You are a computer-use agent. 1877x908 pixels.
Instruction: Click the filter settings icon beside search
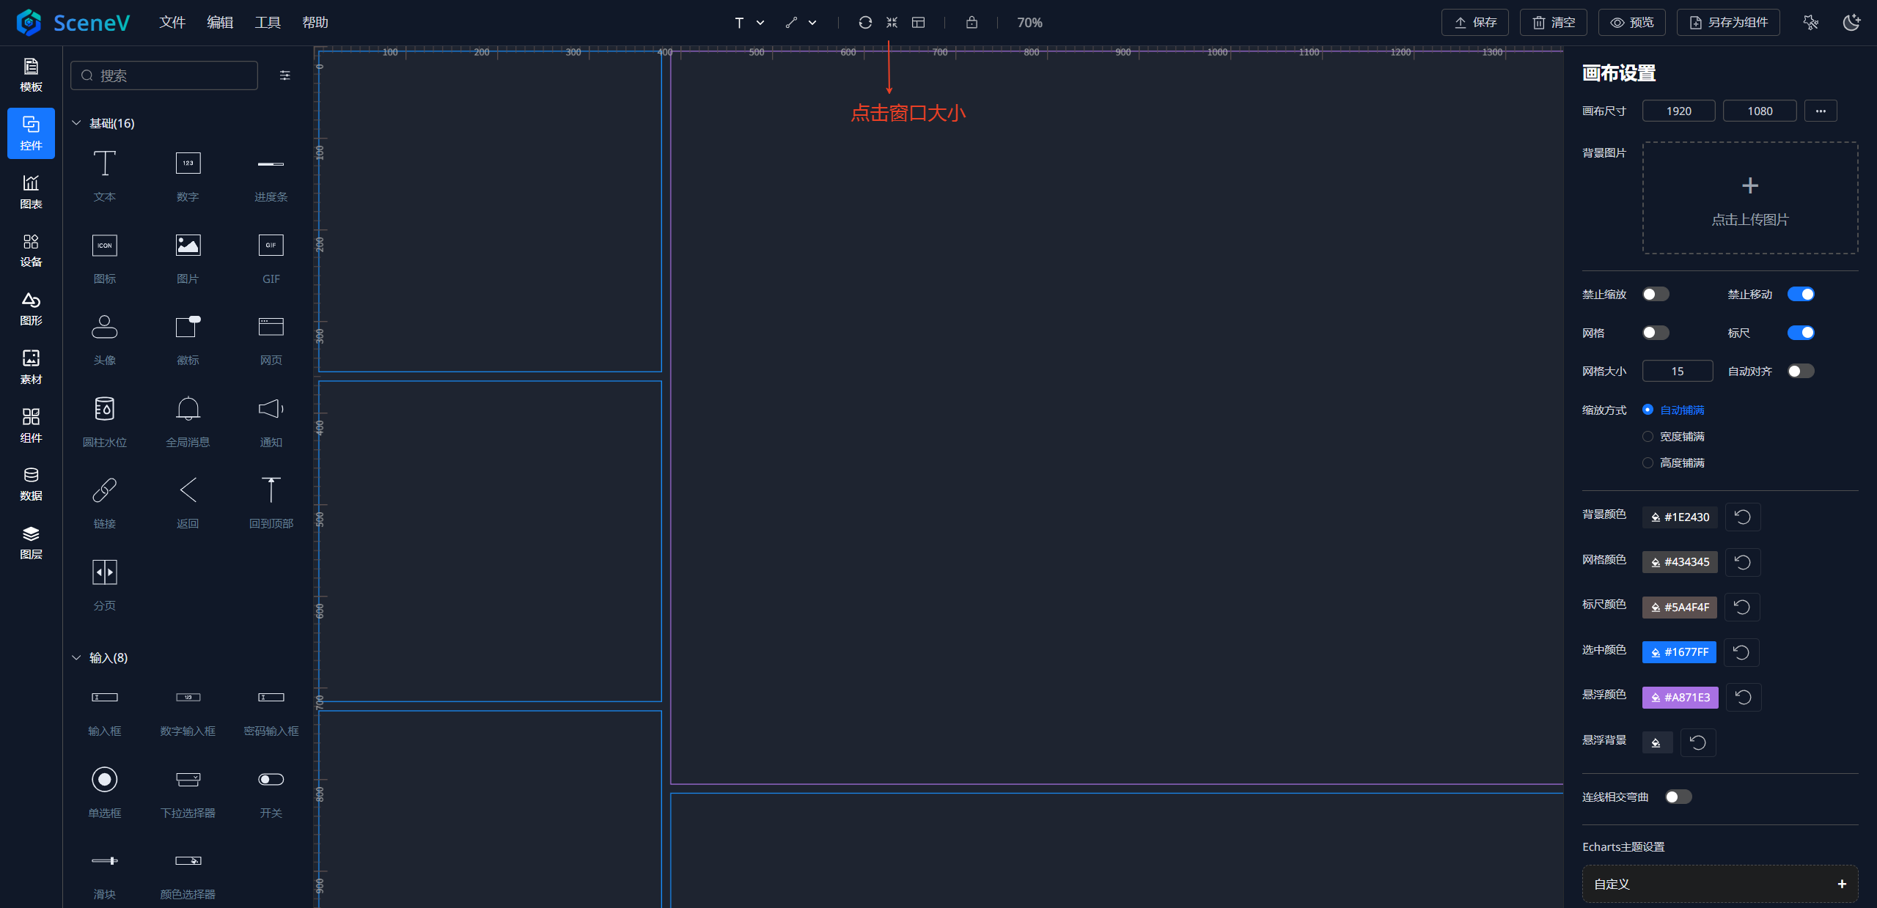(x=285, y=75)
